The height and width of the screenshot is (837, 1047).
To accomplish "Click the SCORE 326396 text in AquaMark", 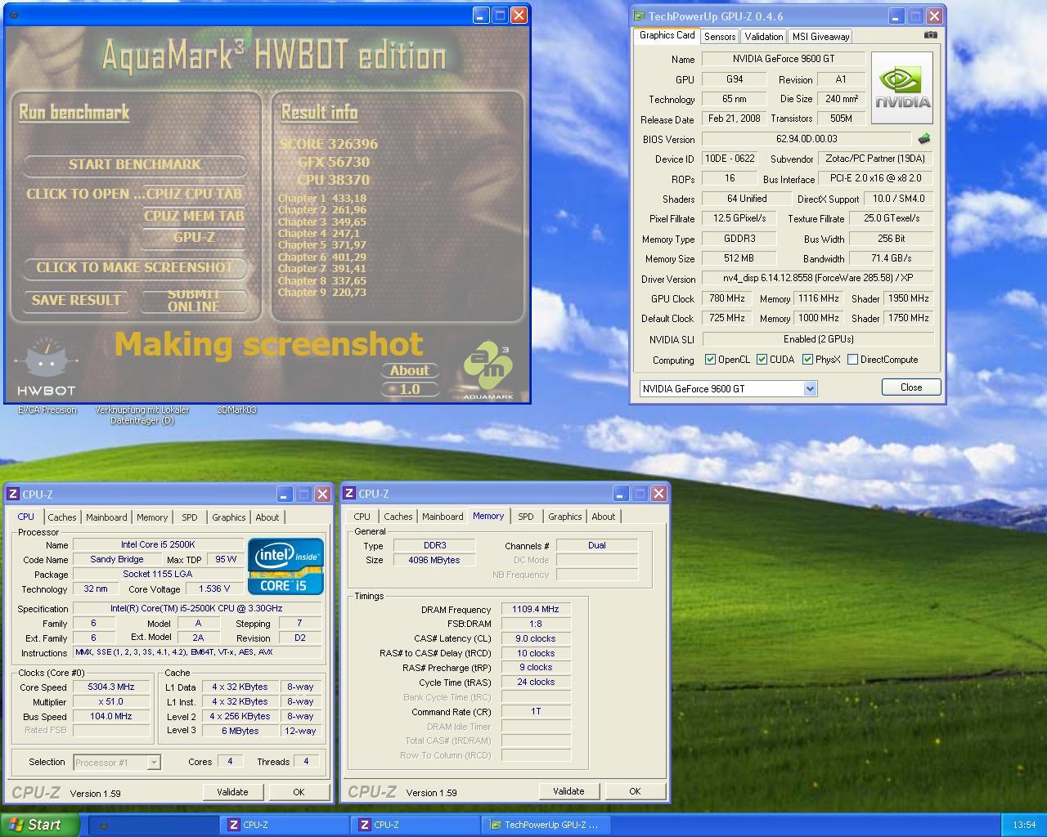I will pos(329,144).
